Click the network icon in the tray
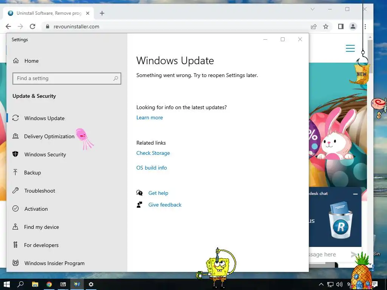The image size is (387, 290). click(330, 284)
